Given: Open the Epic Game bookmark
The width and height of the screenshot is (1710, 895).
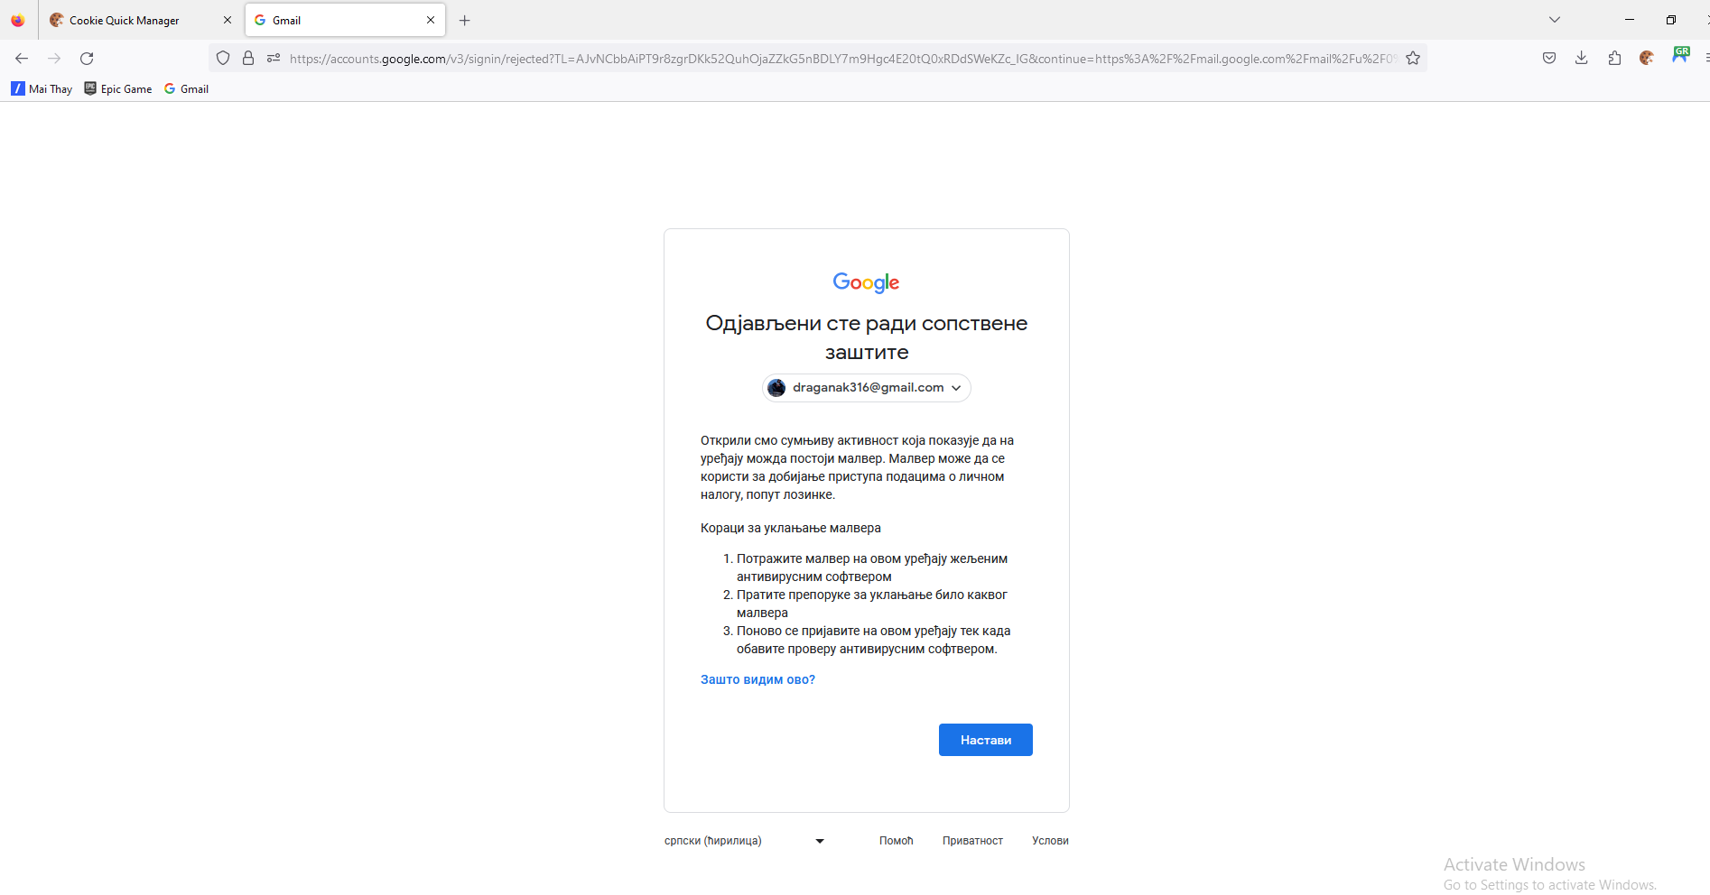Looking at the screenshot, I should pyautogui.click(x=118, y=88).
